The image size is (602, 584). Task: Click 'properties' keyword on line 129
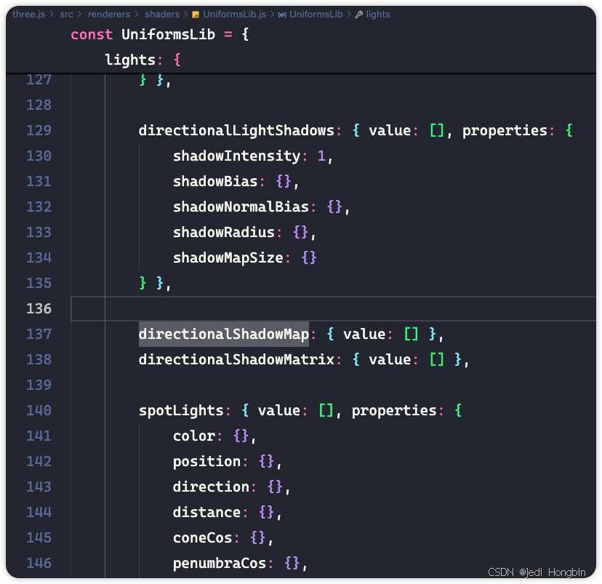click(x=505, y=131)
